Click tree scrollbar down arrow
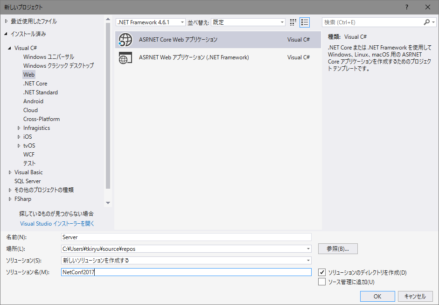Viewport: 439px width, 305px height. tap(108, 203)
